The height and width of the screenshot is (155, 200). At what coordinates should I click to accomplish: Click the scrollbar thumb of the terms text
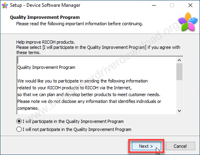pos(179,72)
